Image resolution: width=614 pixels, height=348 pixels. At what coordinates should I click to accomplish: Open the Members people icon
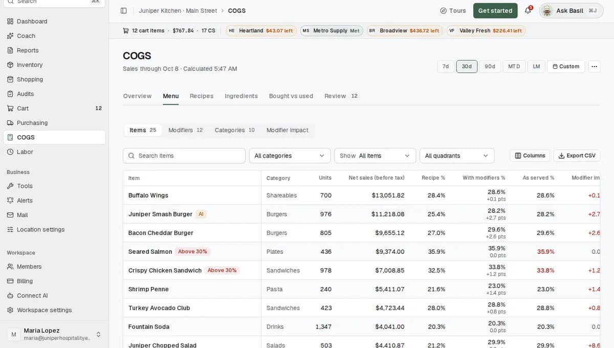(x=10, y=267)
